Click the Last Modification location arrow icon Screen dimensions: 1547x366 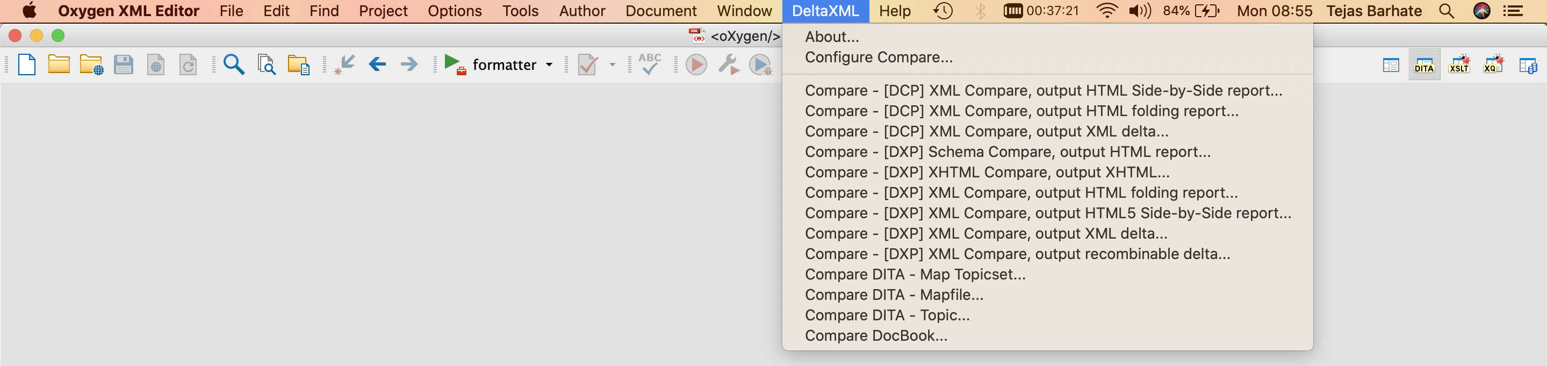(x=346, y=64)
